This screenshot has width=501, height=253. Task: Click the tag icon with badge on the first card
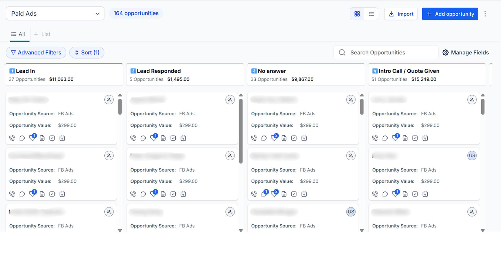click(32, 138)
